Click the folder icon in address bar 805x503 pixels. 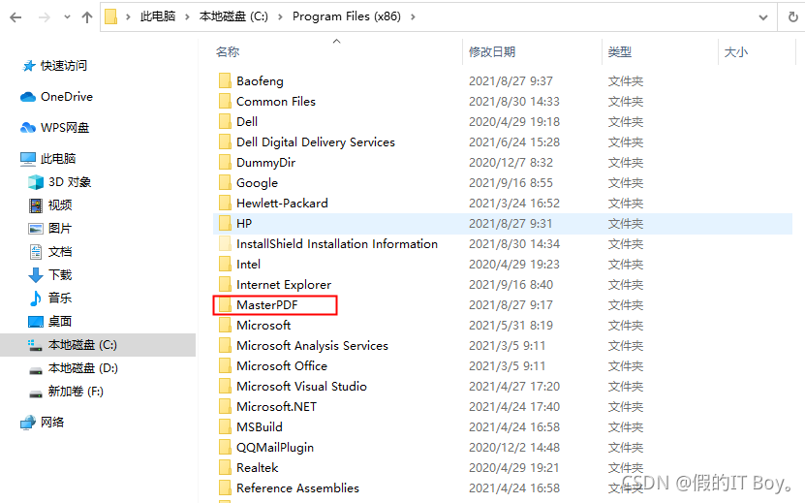coord(110,16)
